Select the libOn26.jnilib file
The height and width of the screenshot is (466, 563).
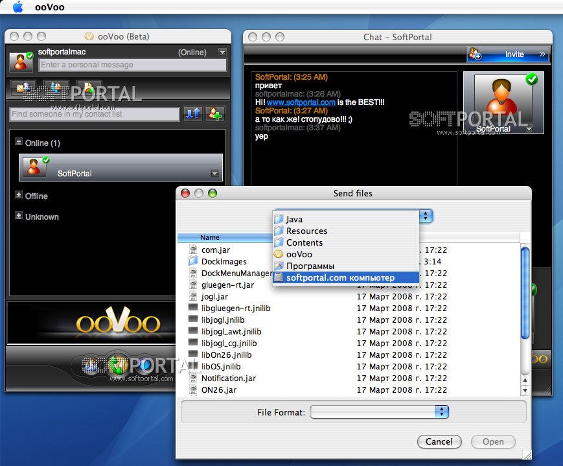point(226,355)
